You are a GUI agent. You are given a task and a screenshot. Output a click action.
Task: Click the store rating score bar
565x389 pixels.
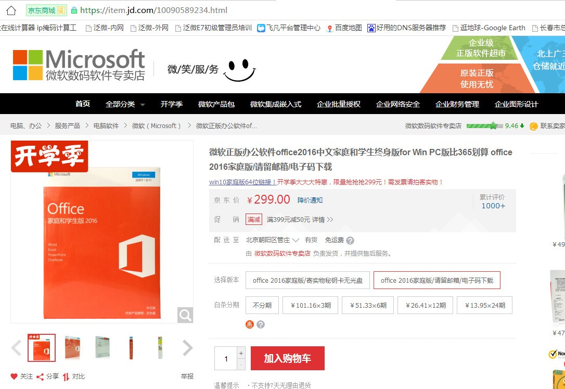click(484, 126)
